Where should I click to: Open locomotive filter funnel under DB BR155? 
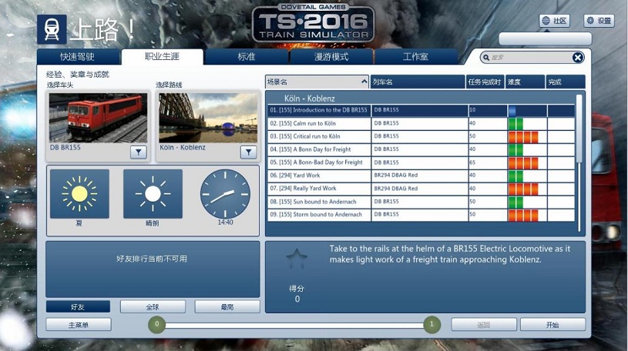139,152
